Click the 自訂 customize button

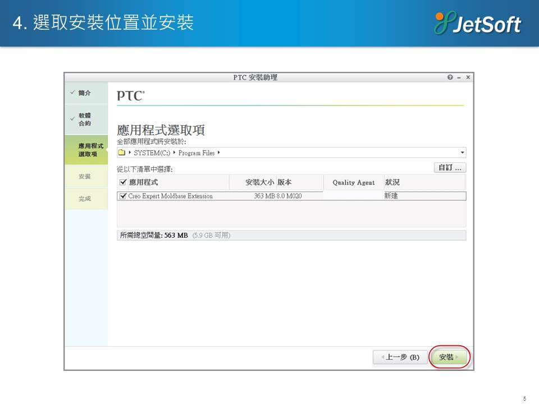450,168
